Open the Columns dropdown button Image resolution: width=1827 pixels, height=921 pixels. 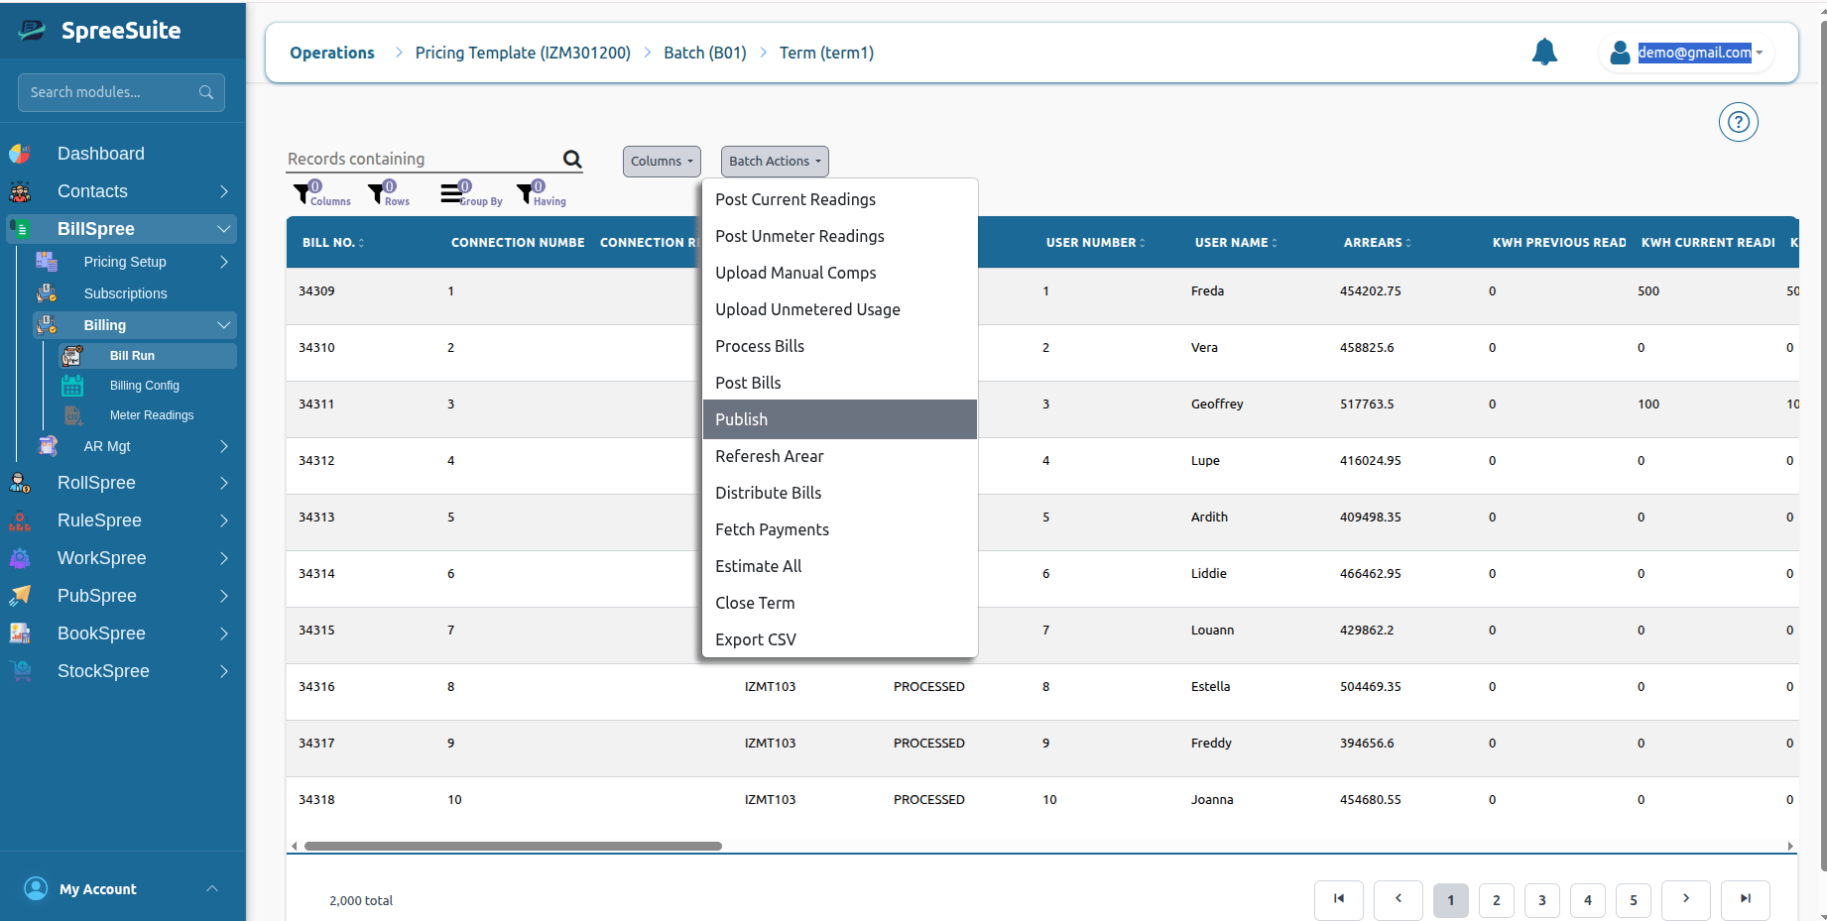pyautogui.click(x=662, y=162)
